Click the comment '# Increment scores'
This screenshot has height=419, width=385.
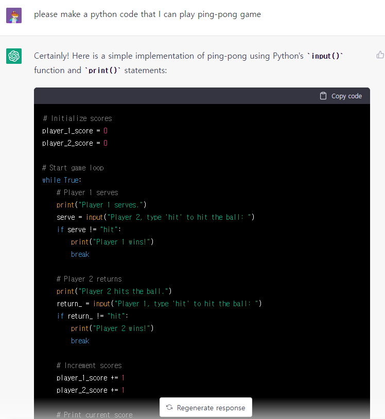click(89, 365)
